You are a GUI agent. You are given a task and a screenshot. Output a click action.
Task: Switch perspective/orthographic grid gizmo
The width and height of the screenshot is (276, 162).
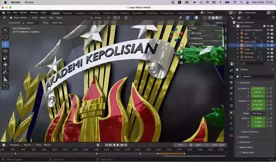click(x=181, y=62)
